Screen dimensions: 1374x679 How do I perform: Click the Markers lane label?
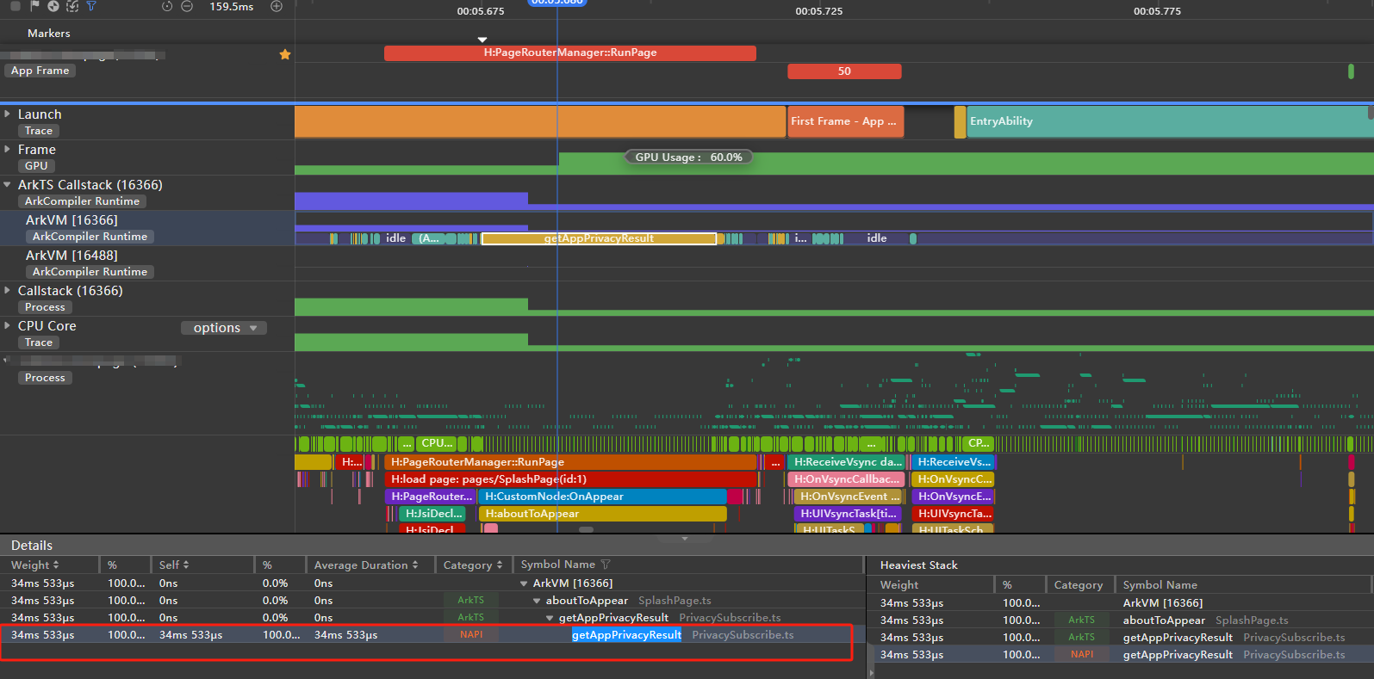pyautogui.click(x=49, y=33)
